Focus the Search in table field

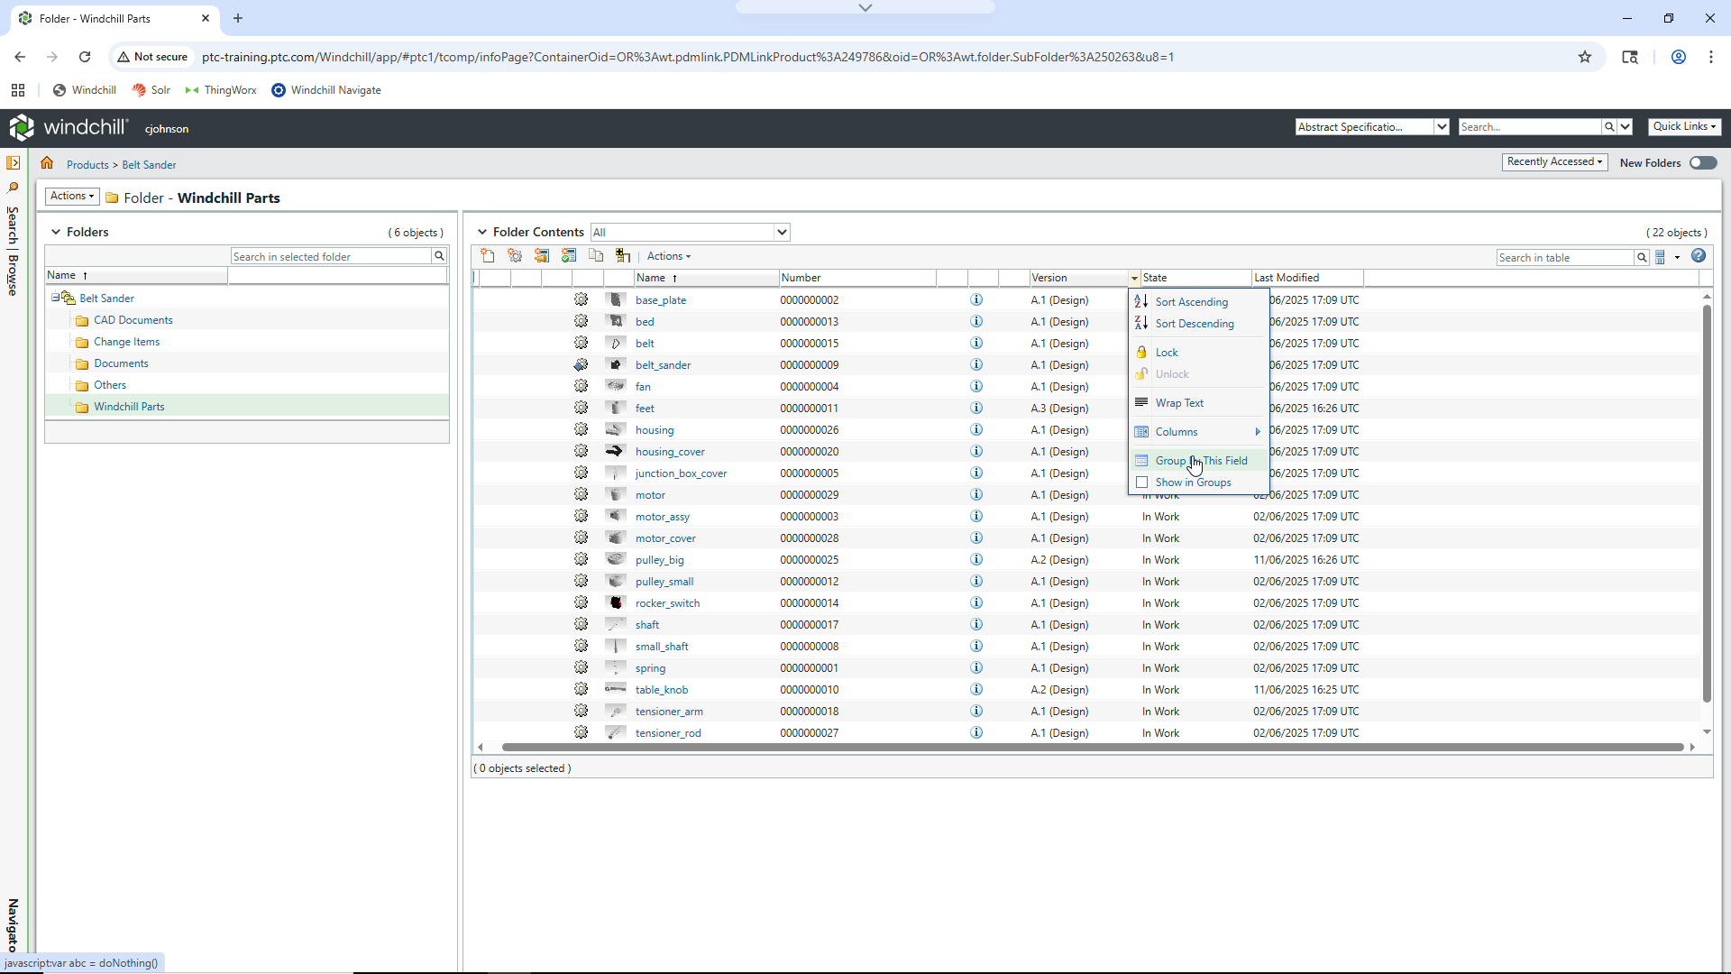1565,258
